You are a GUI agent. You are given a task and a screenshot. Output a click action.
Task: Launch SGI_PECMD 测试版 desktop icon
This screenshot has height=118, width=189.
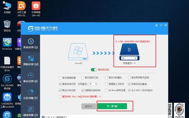7,82
